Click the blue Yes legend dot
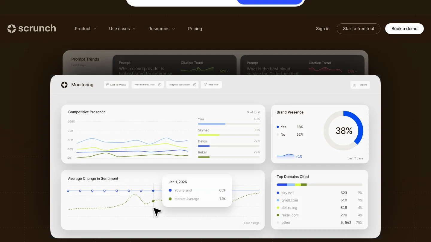Image resolution: width=431 pixels, height=242 pixels. (x=278, y=127)
